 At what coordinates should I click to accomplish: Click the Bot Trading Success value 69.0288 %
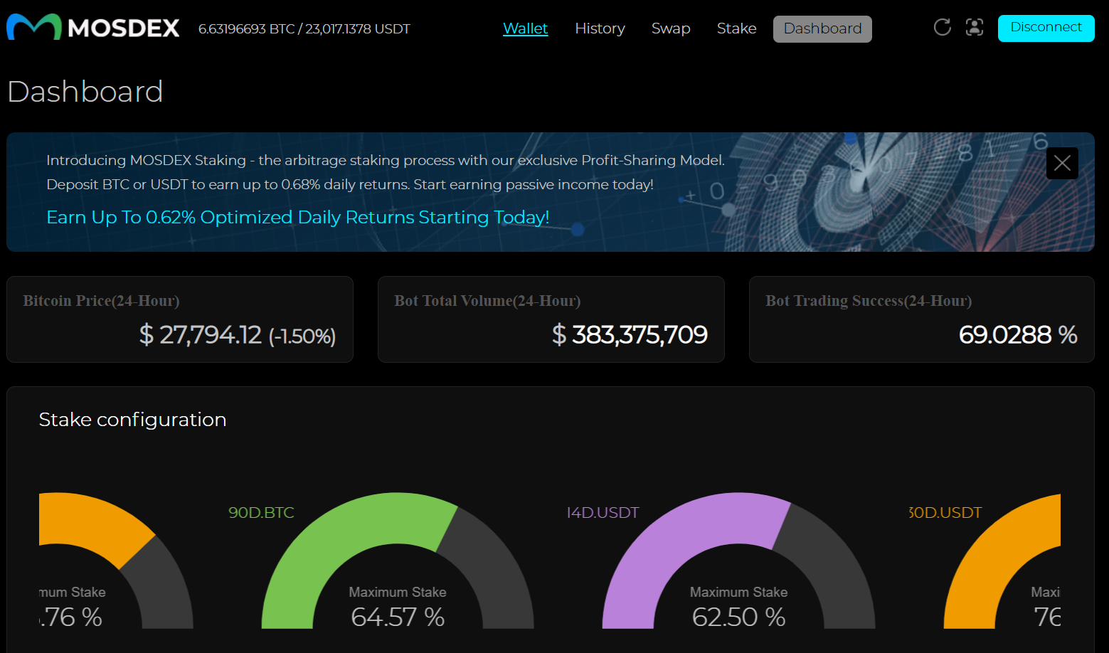pyautogui.click(x=1018, y=334)
